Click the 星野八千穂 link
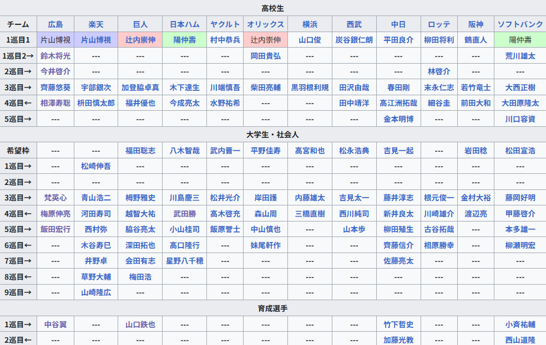 click(x=184, y=261)
